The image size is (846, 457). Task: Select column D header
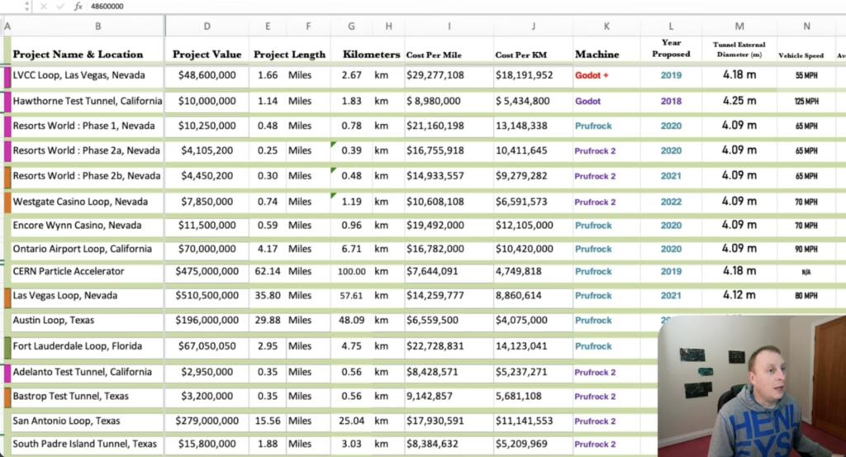coord(207,26)
